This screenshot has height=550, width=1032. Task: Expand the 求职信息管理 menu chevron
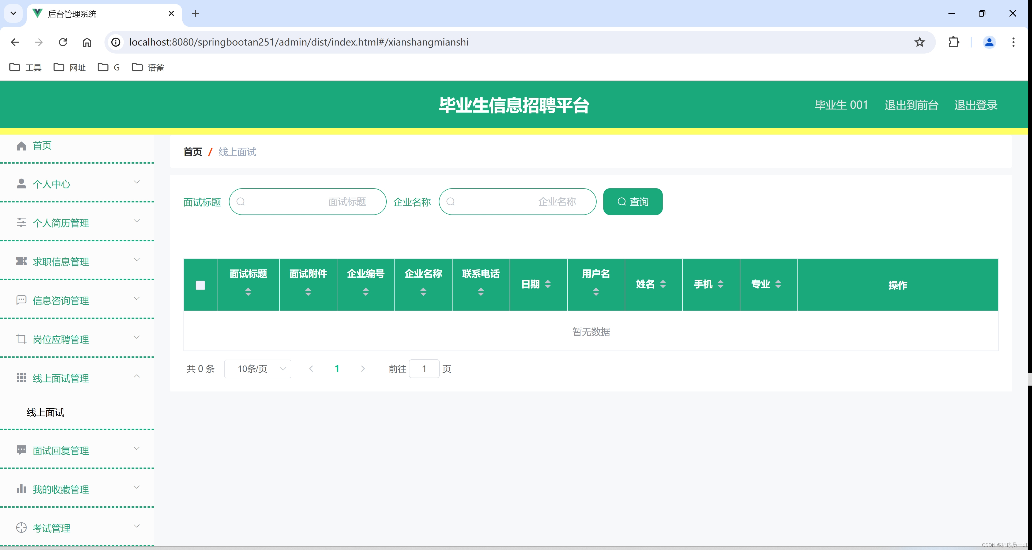coord(137,259)
